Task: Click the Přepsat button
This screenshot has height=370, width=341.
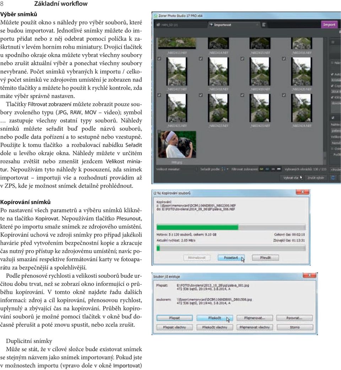Action: point(174,318)
